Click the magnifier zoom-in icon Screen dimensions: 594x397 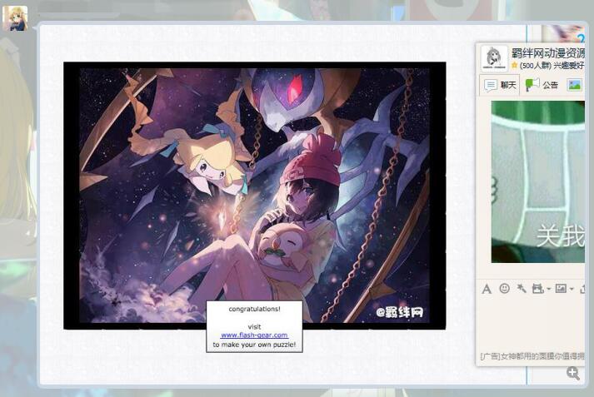573,373
